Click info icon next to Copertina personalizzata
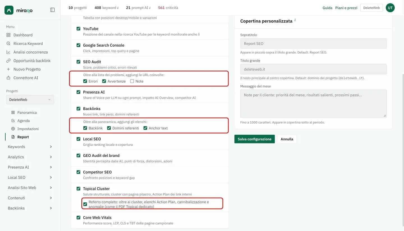404x231 pixels. [x=295, y=20]
